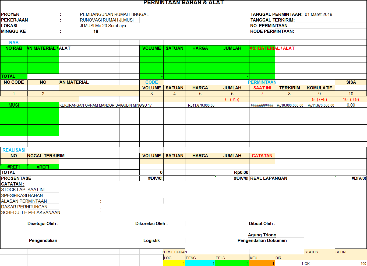Viewport: 367px width, 266px height.
Task: Click the Disetujui Oleh : label
Action: click(x=43, y=223)
